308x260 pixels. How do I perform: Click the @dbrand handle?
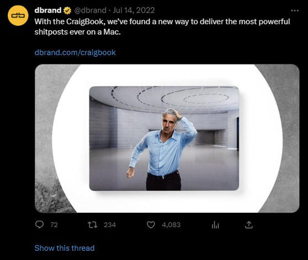[90, 10]
